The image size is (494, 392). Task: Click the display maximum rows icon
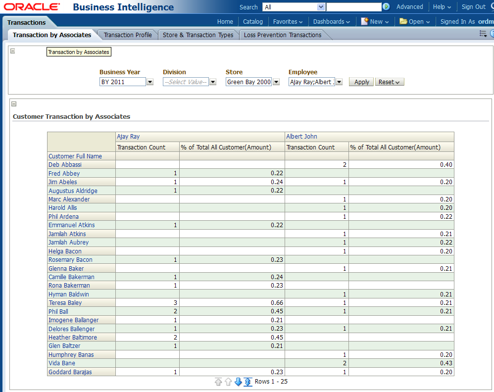[x=248, y=382]
